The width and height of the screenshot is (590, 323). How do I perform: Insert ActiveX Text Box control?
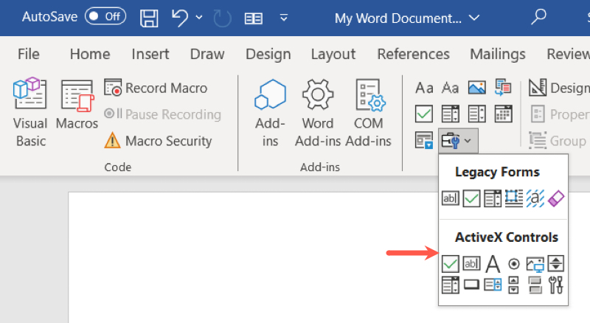471,263
